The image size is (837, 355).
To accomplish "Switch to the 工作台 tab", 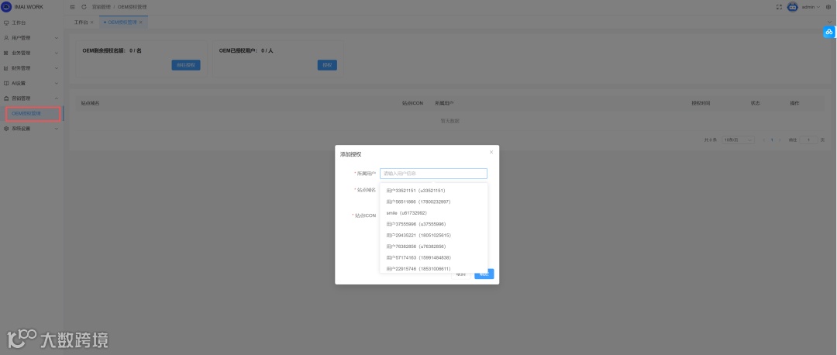I will tap(81, 22).
